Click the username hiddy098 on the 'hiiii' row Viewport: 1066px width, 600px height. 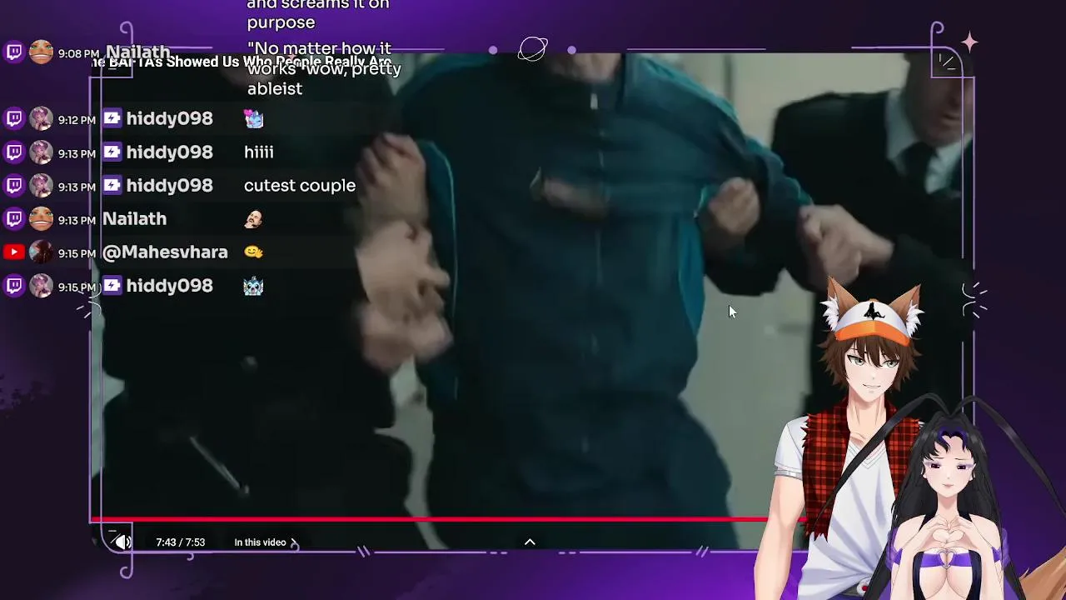coord(170,152)
